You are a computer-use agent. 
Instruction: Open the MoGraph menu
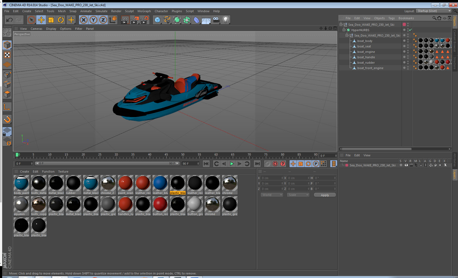tap(144, 11)
